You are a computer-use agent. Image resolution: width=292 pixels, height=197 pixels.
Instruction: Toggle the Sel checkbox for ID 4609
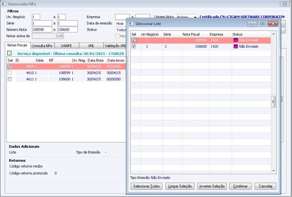point(10,66)
